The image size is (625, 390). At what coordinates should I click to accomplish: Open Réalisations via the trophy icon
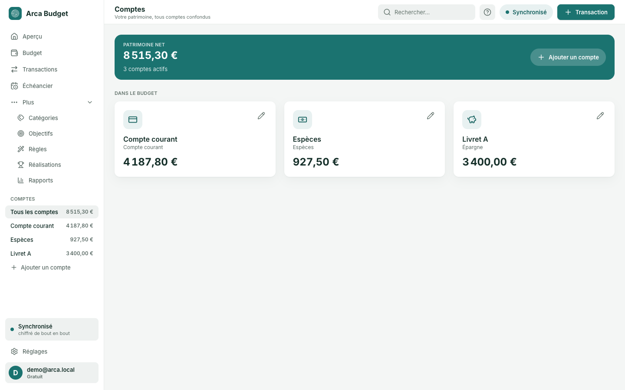(x=21, y=165)
